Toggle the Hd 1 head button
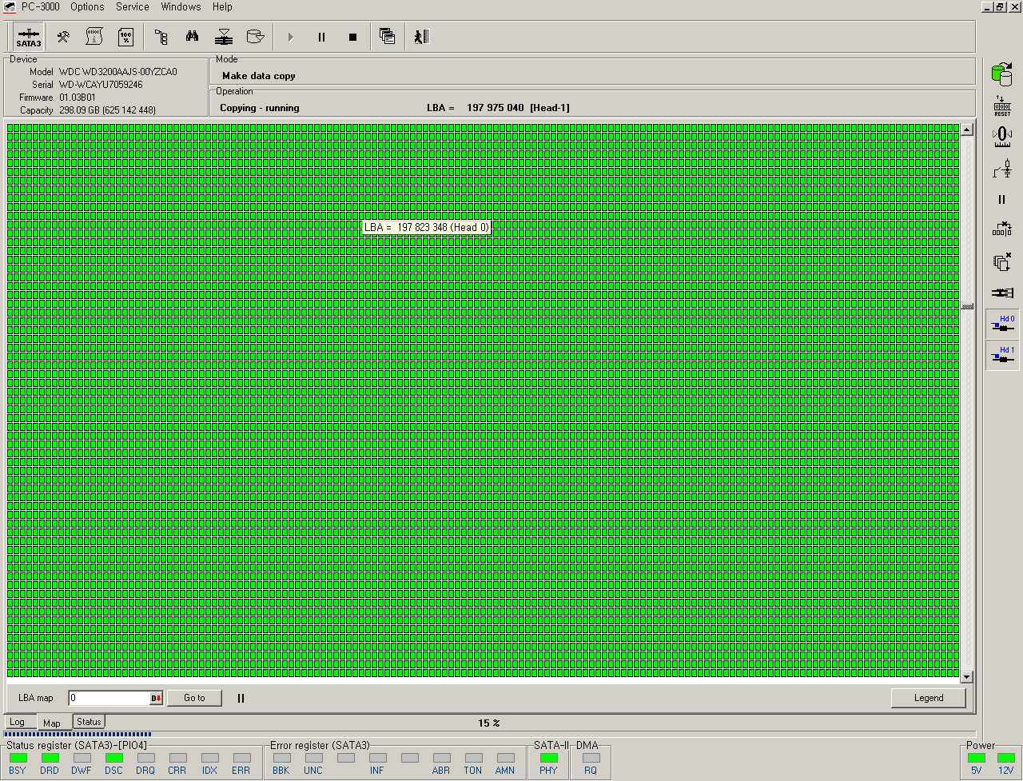The height and width of the screenshot is (781, 1023). (1002, 355)
